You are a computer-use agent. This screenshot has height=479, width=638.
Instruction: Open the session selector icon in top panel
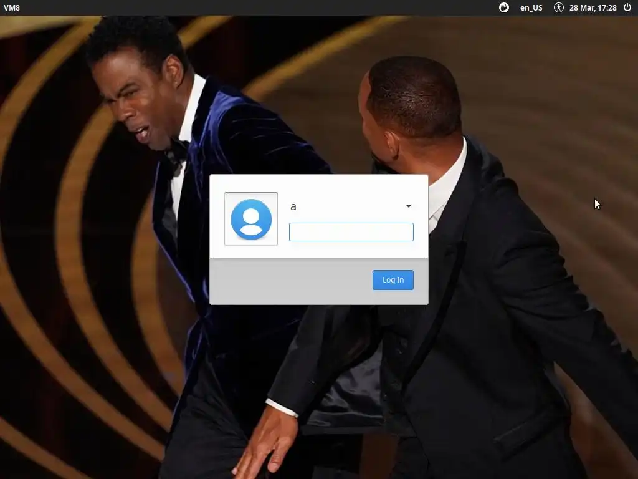[503, 7]
